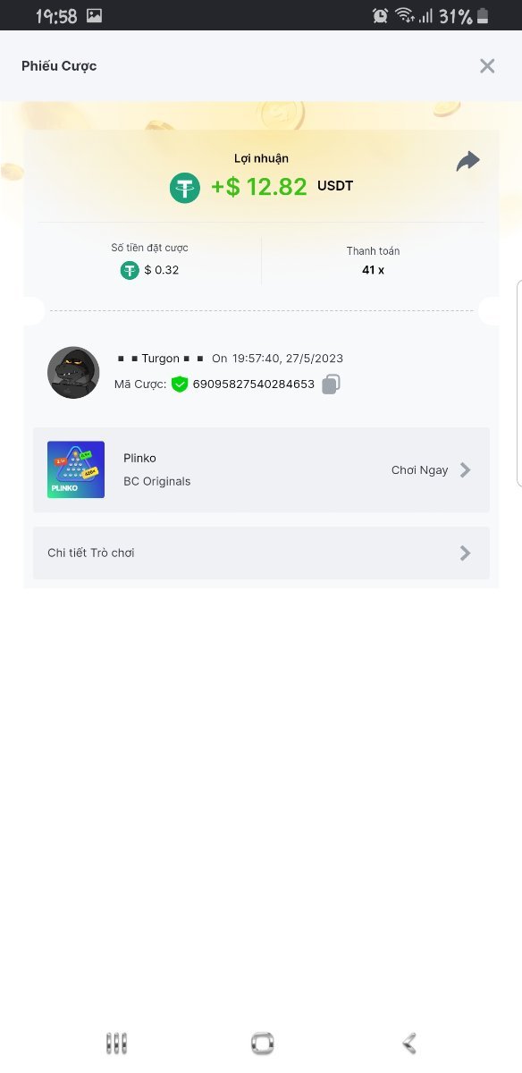Tap the share arrow icon

pyautogui.click(x=468, y=161)
